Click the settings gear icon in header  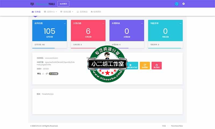point(184,4)
